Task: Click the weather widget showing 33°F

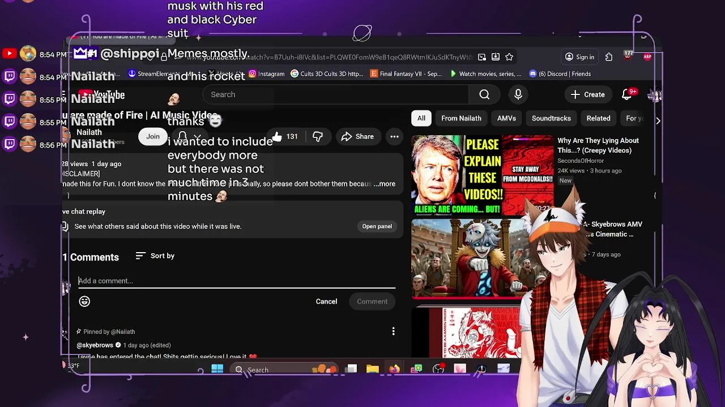Action: click(x=72, y=366)
